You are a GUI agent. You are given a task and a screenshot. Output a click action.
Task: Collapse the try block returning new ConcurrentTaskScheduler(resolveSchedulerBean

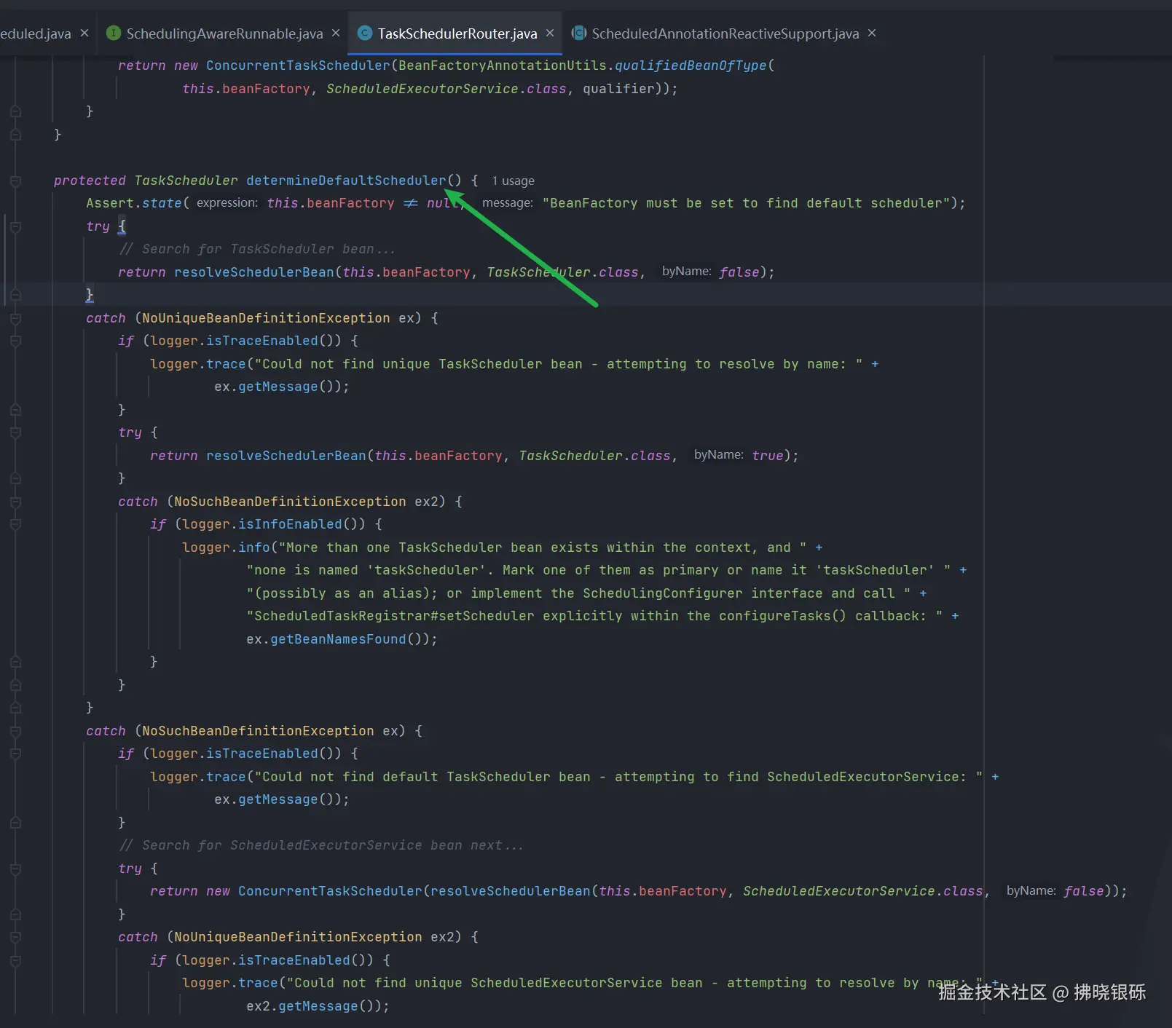(x=15, y=869)
